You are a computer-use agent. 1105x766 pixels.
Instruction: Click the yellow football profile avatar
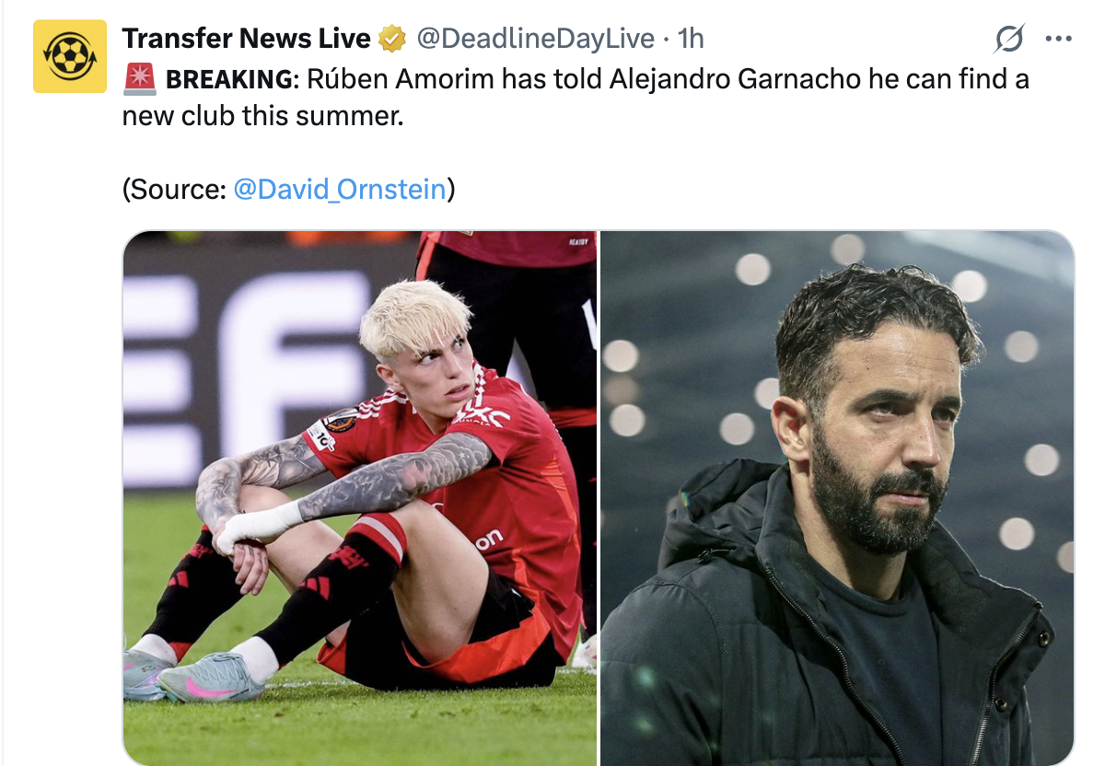(70, 56)
